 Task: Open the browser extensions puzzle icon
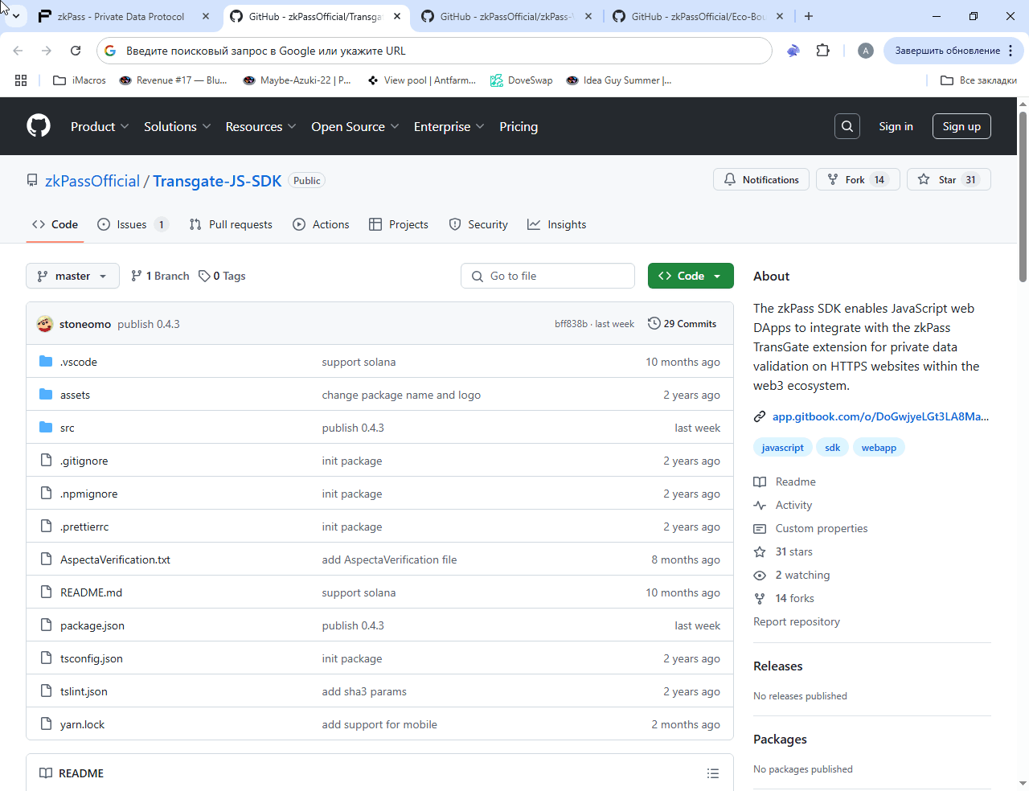point(822,51)
